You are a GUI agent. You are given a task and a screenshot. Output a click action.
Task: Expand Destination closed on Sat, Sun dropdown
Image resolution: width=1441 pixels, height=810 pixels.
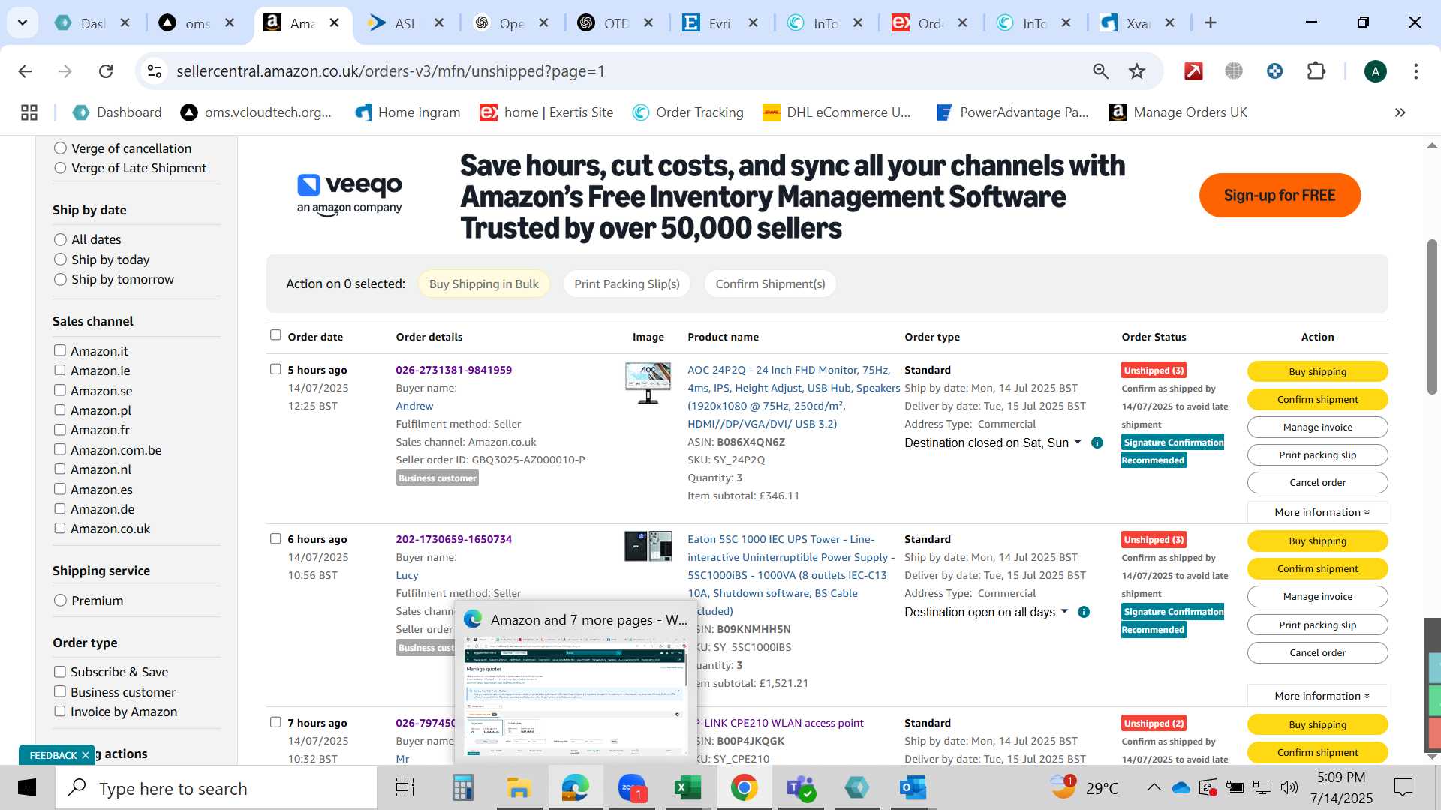(1078, 442)
